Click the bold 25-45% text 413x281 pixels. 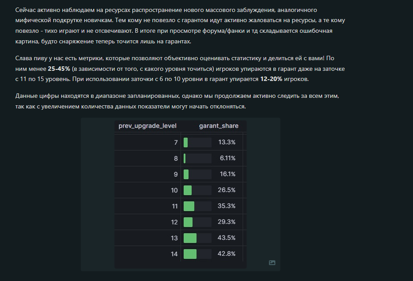pyautogui.click(x=59, y=69)
